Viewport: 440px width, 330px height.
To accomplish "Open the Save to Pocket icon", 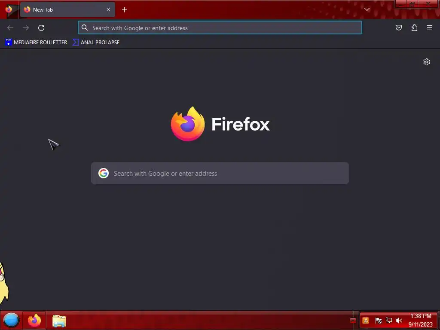I will (x=398, y=27).
